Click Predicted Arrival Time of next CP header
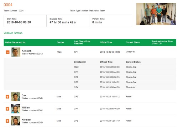Viewport: 178px width, 128px height. click(x=162, y=42)
